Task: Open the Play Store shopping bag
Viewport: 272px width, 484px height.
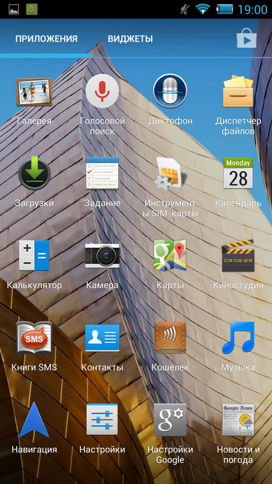Action: 246,38
